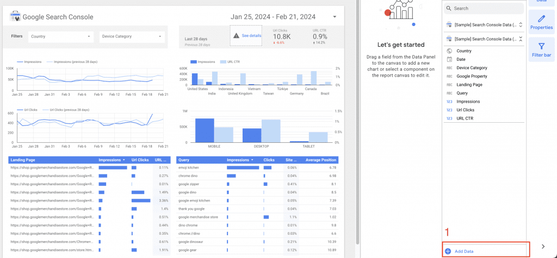Screen dimensions: 557x258
Task: Click the TABLET label in device chart
Action: pyautogui.click(x=309, y=146)
